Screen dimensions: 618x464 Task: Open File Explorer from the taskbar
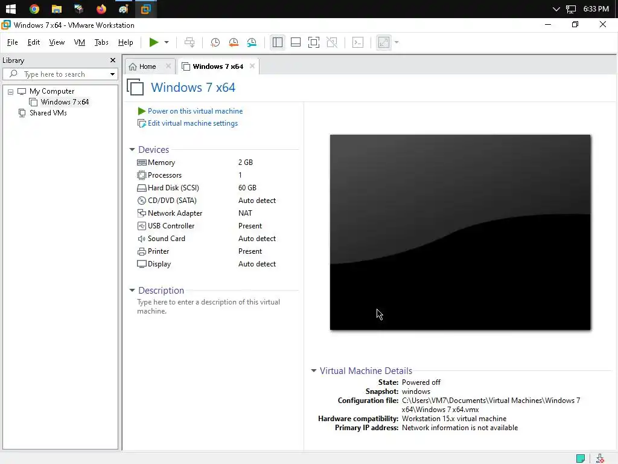coord(56,8)
